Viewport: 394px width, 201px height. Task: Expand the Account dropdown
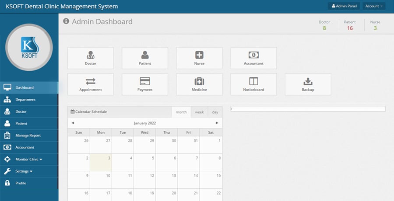(x=374, y=6)
